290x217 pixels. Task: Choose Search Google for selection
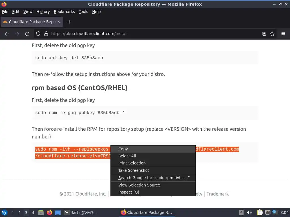pyautogui.click(x=153, y=178)
